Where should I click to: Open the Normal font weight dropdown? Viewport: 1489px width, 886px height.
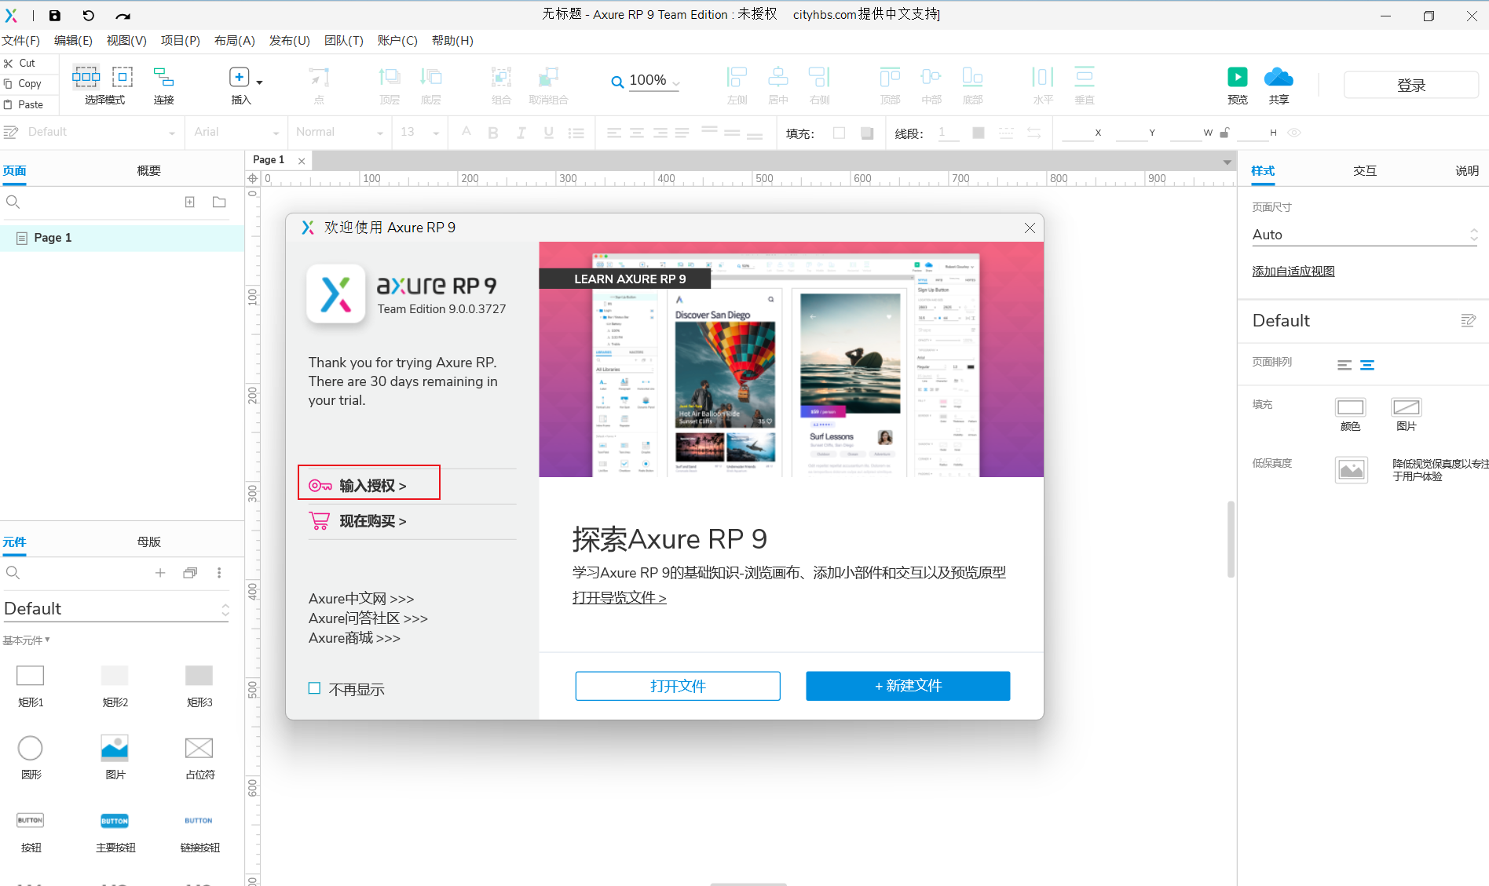coord(339,132)
